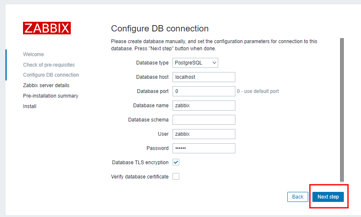Viewport: 361px width, 217px height.
Task: Click the Database TLS encryption label
Action: pyautogui.click(x=140, y=163)
